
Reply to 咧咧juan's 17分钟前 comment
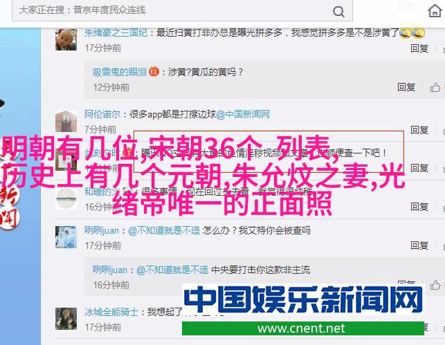tap(419, 245)
